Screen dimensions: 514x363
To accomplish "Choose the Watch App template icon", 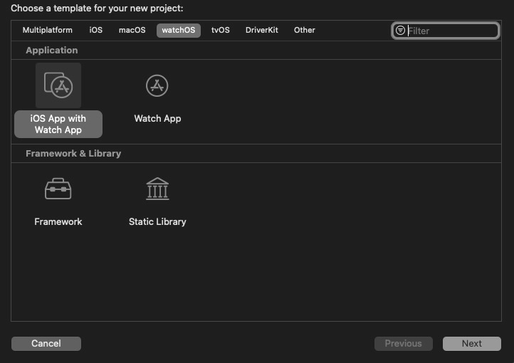I will [157, 85].
